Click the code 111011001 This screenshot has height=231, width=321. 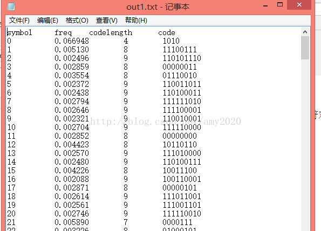(x=182, y=196)
